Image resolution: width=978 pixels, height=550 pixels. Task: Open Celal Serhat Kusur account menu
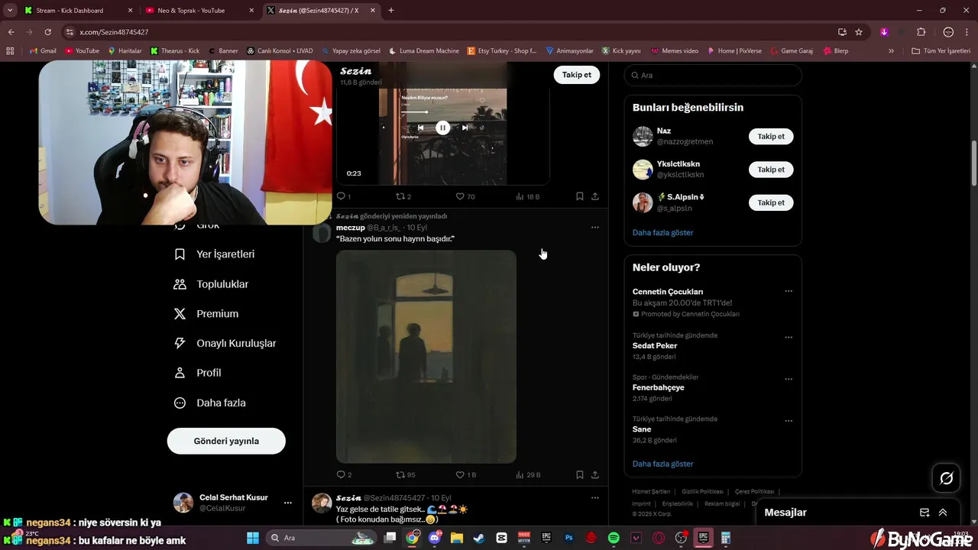pyautogui.click(x=232, y=503)
